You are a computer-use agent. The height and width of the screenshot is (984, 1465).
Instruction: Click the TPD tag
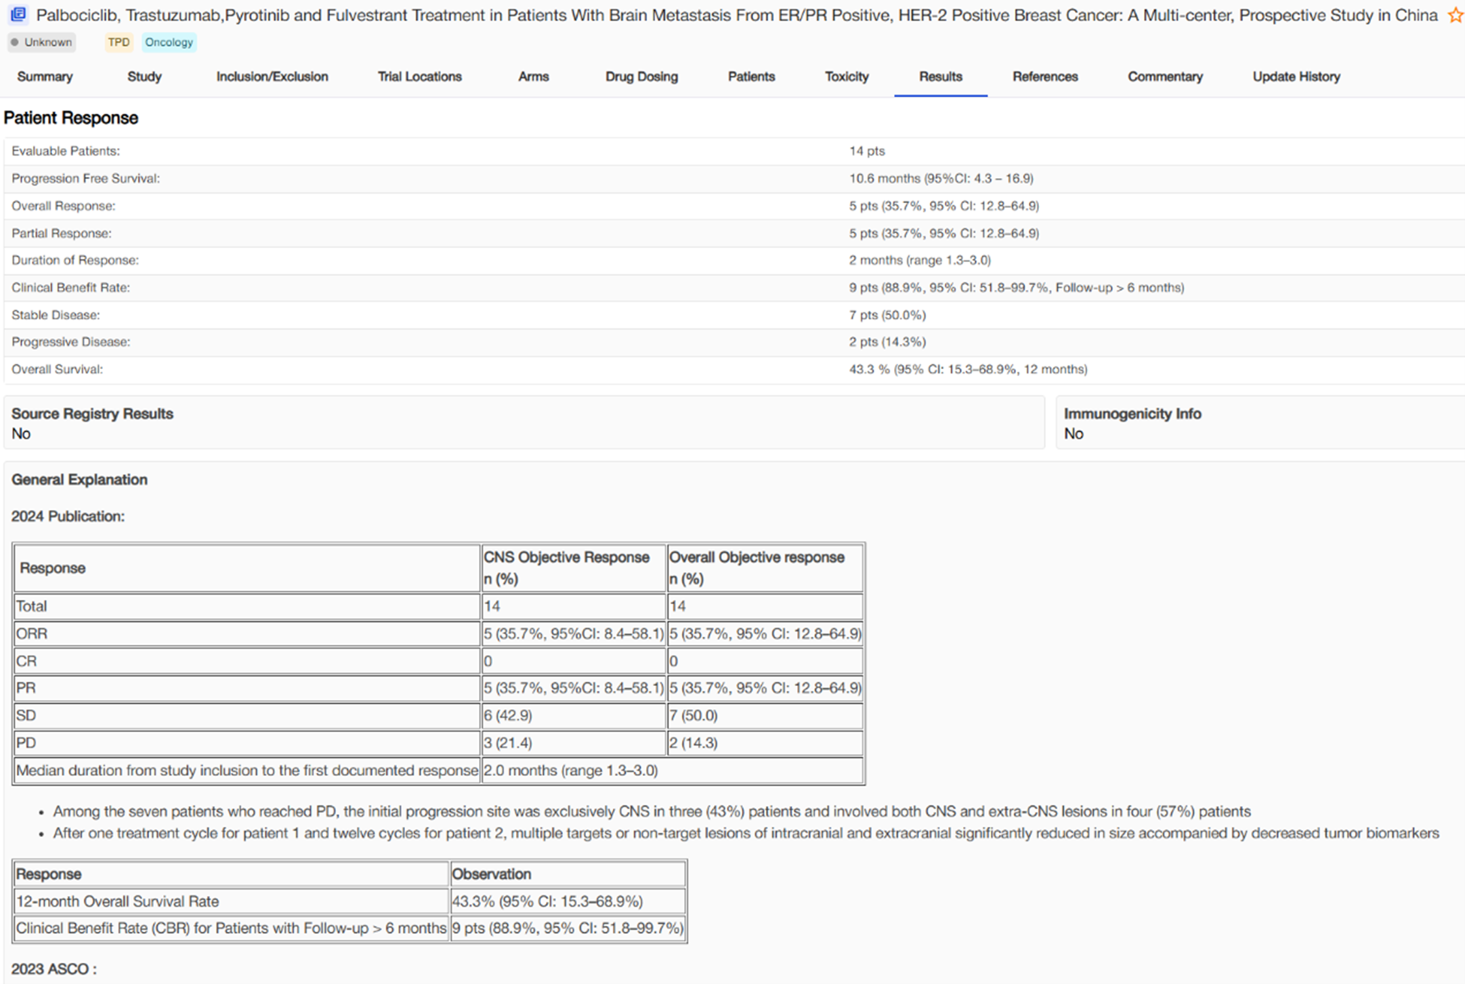point(119,42)
